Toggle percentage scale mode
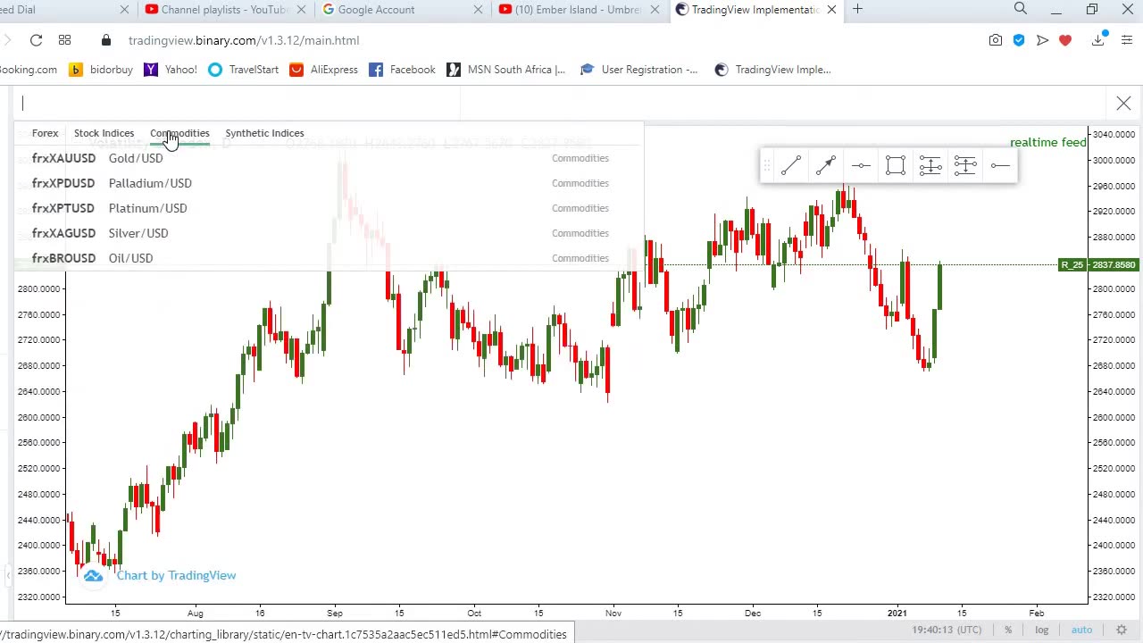 tap(1008, 630)
